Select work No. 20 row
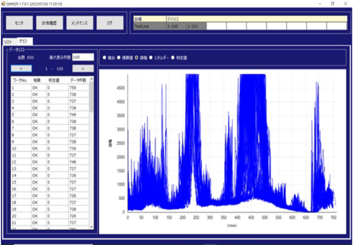The height and width of the screenshot is (245, 353). (x=50, y=216)
